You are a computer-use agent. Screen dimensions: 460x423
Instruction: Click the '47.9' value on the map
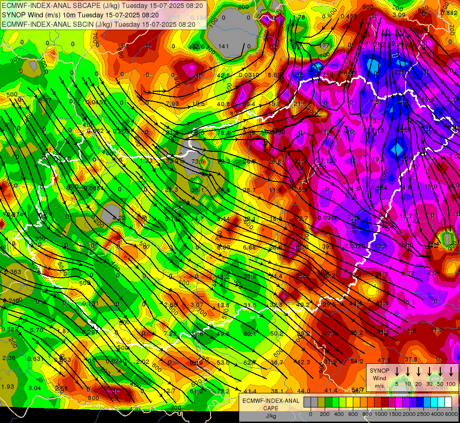click(384, 360)
